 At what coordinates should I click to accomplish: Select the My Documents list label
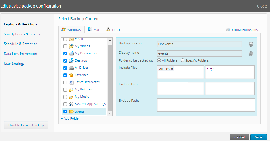pos(86,53)
